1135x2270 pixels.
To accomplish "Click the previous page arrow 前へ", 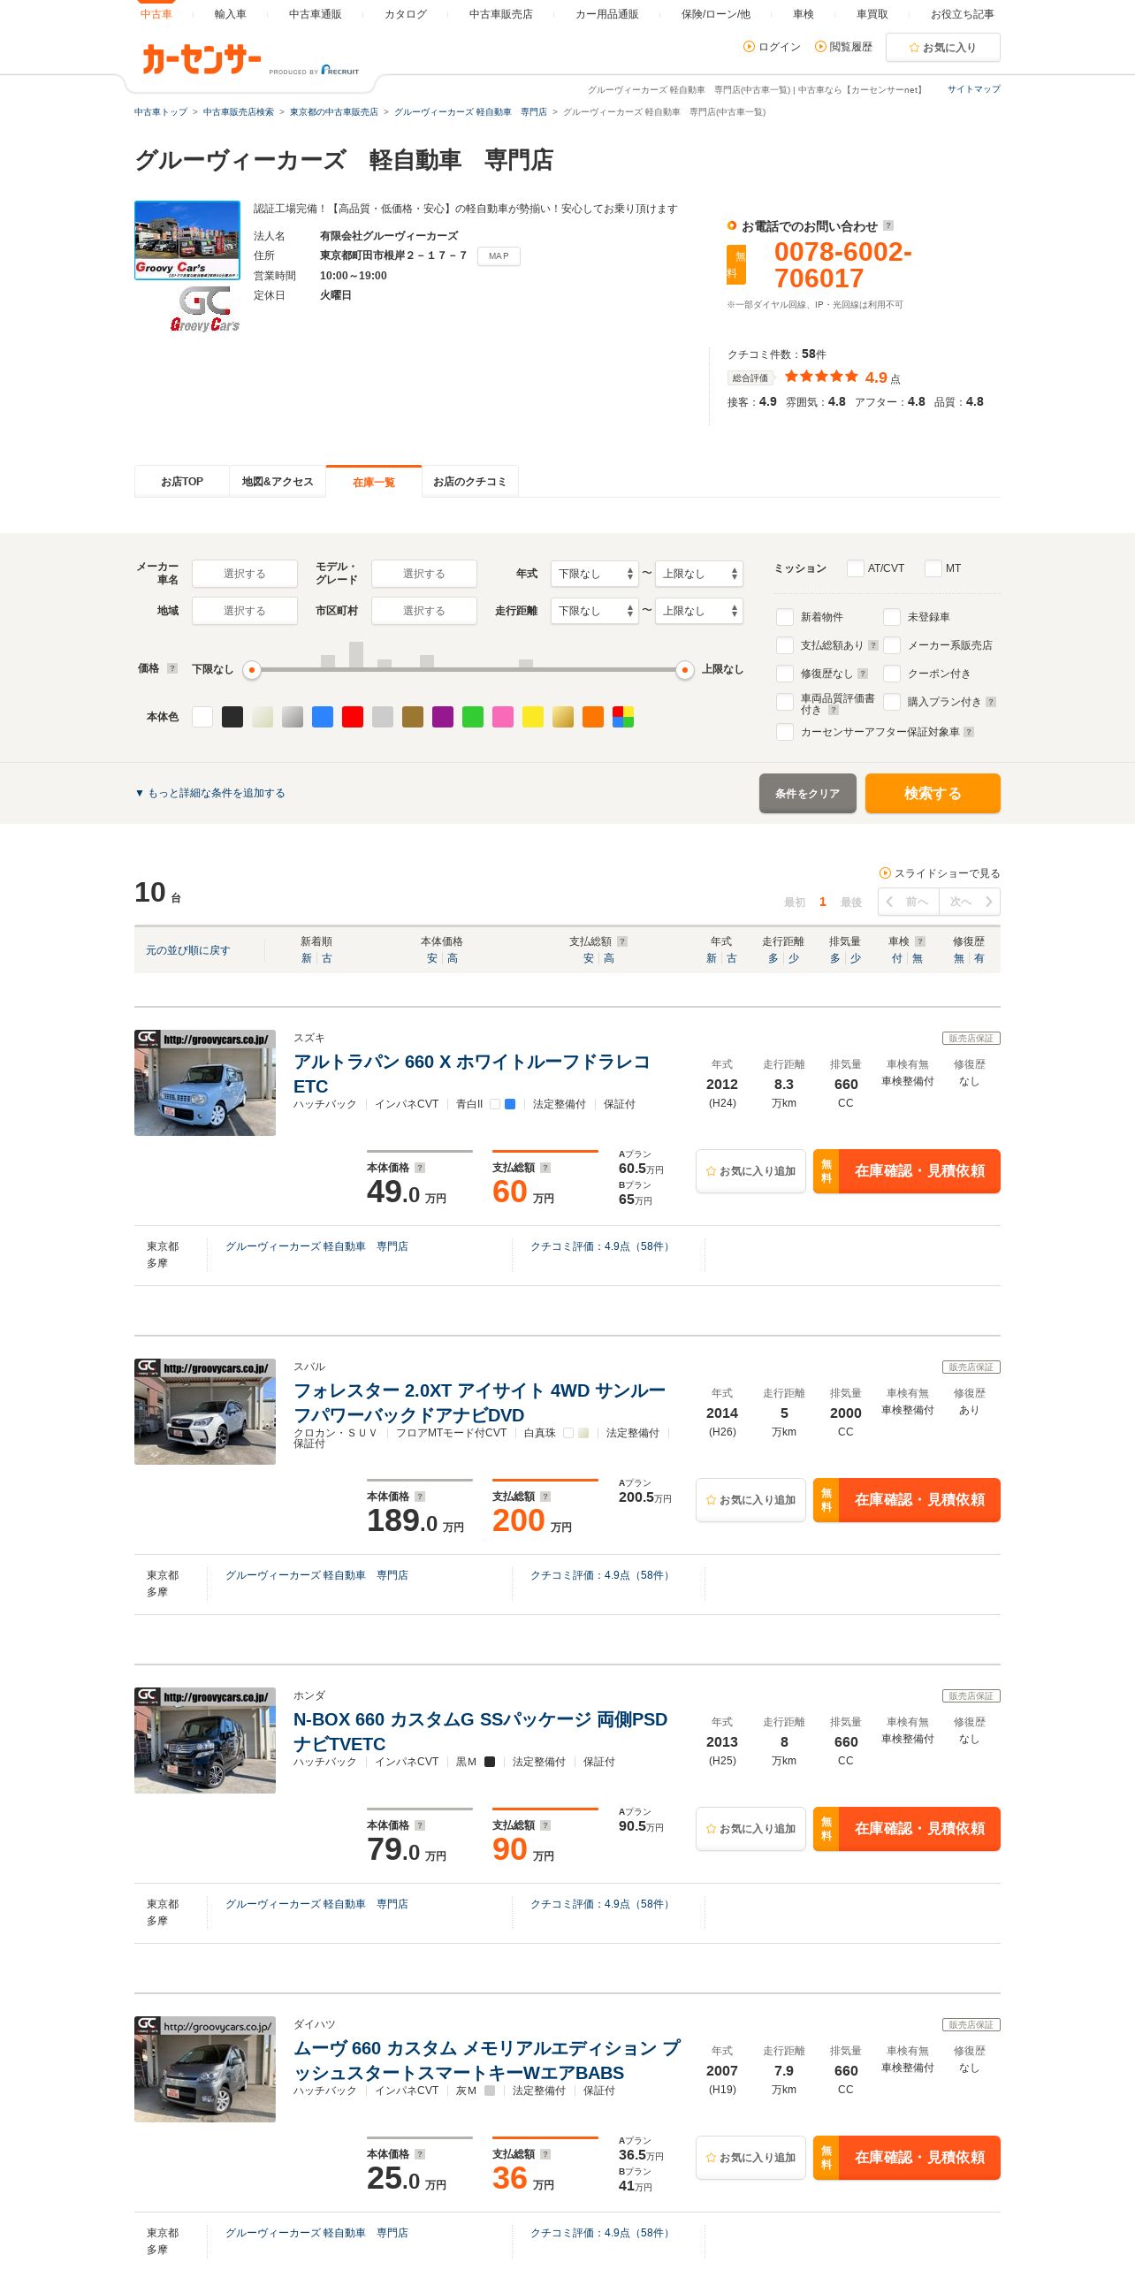I will [x=909, y=902].
